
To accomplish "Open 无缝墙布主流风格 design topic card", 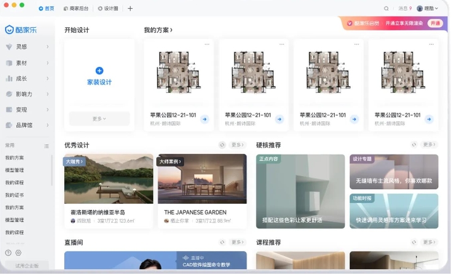I will point(394,172).
